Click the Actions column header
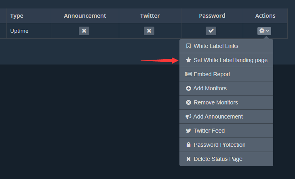Viewport: 295px width, 179px height. point(265,16)
